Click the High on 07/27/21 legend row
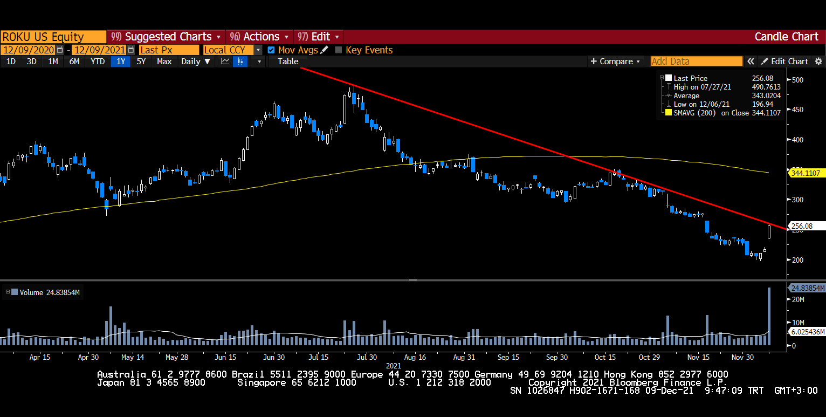 click(723, 87)
